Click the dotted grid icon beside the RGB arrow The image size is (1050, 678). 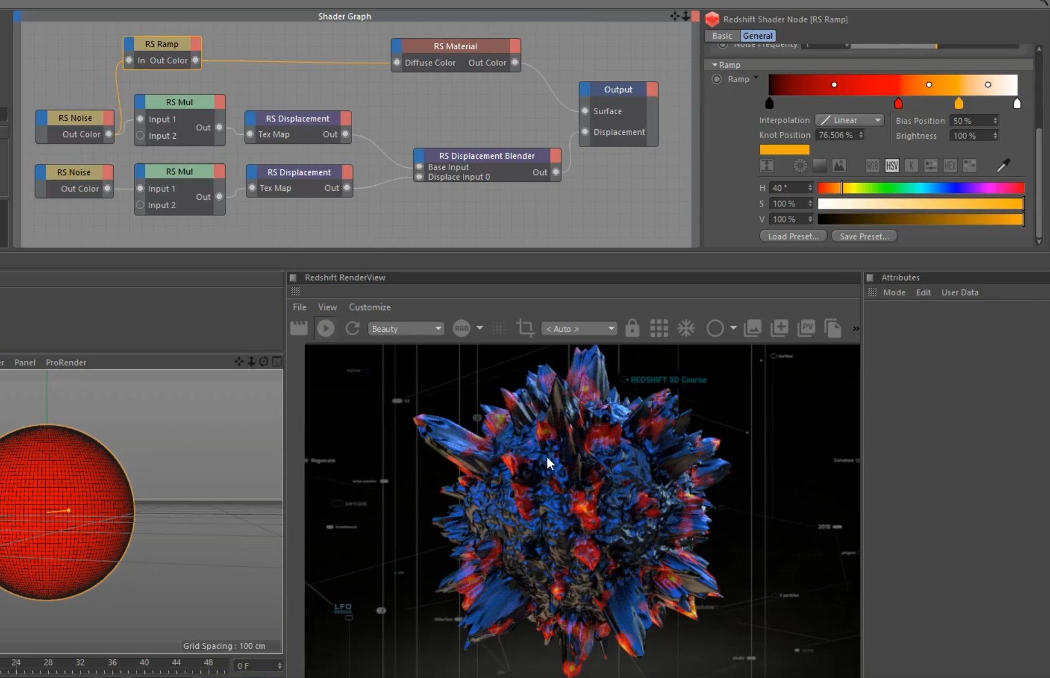tap(499, 328)
